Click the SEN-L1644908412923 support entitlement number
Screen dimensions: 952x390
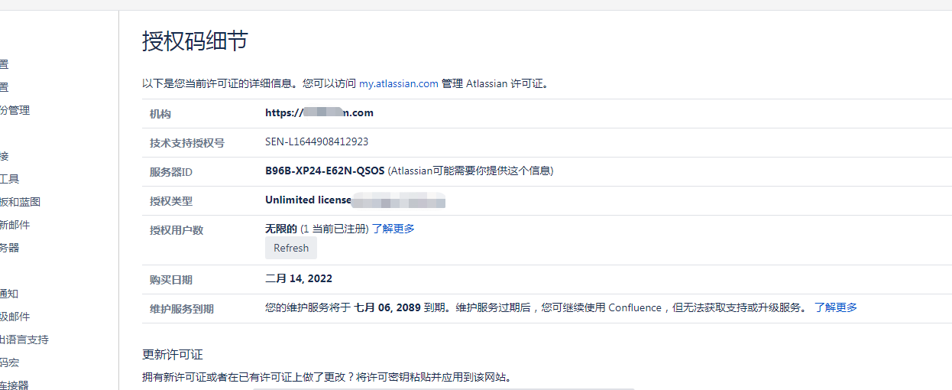coord(316,141)
